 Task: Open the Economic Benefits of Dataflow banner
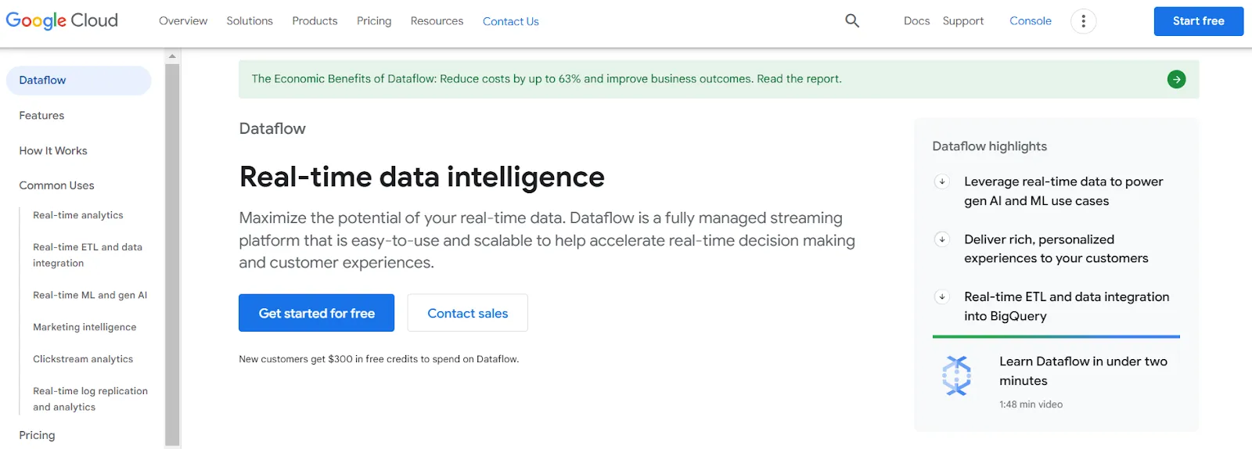(718, 79)
